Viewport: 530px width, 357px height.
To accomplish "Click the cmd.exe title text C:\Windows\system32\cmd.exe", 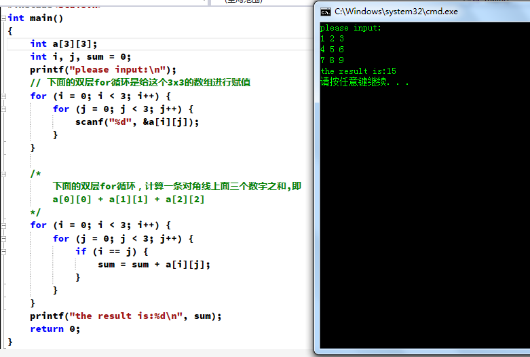I will click(396, 12).
